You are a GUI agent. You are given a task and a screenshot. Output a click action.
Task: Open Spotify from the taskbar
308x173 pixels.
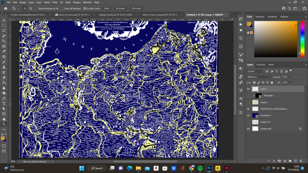[x=200, y=168]
